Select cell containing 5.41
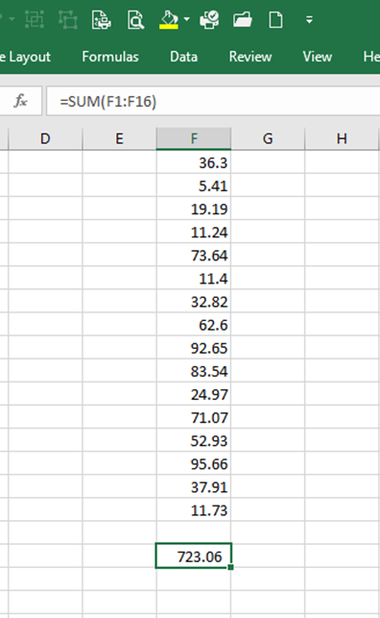380x618 pixels. point(194,185)
